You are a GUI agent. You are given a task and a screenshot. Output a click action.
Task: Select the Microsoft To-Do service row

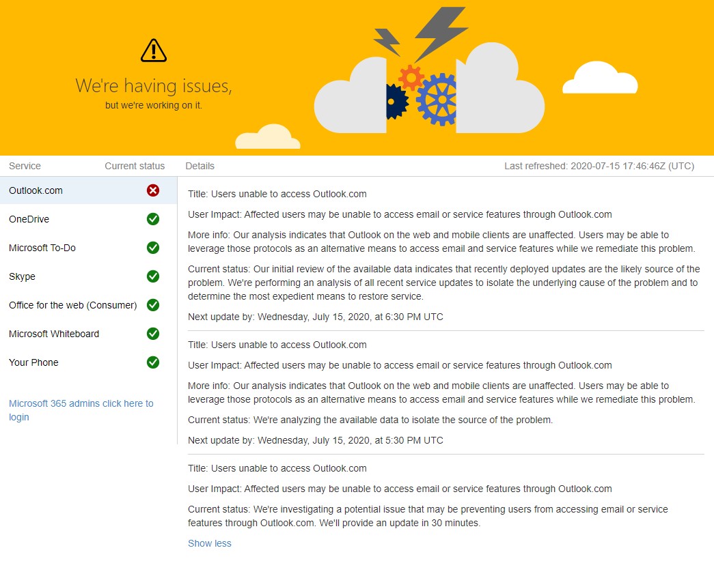coord(88,248)
